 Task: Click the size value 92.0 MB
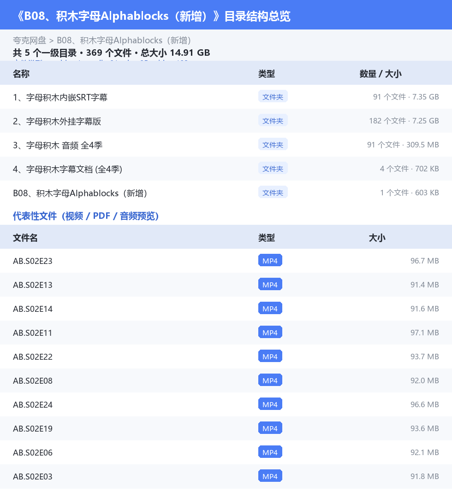(424, 380)
